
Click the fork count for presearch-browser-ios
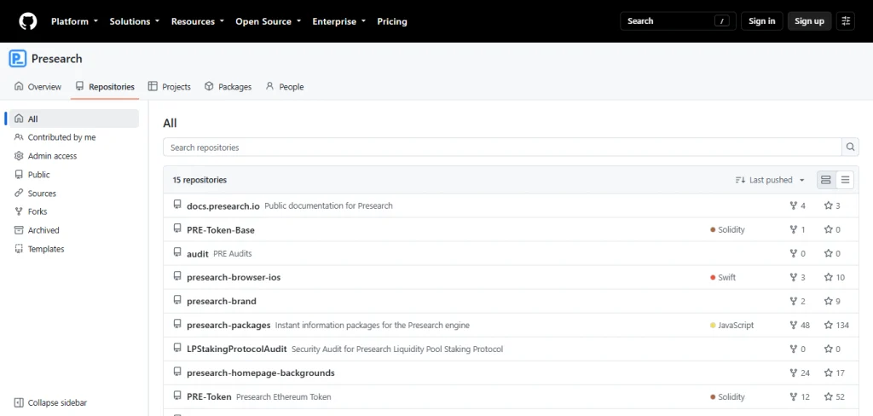(797, 277)
